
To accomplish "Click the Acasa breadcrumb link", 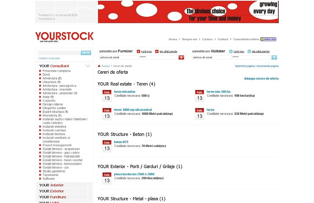I will tap(105, 66).
